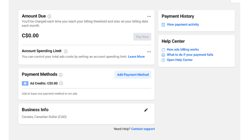Click the payment activity receipt icon
Image resolution: width=249 pixels, height=140 pixels.
click(163, 25)
